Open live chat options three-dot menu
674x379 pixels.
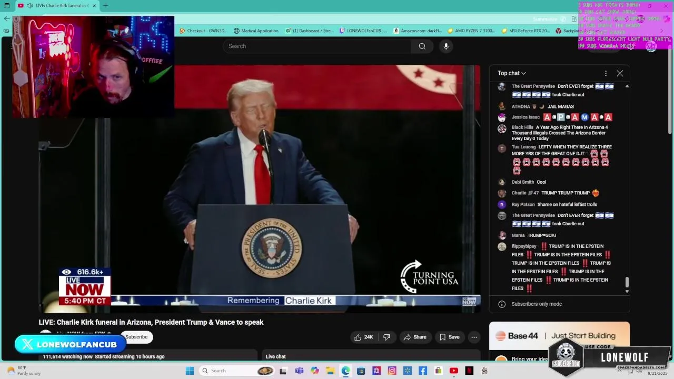pyautogui.click(x=606, y=73)
